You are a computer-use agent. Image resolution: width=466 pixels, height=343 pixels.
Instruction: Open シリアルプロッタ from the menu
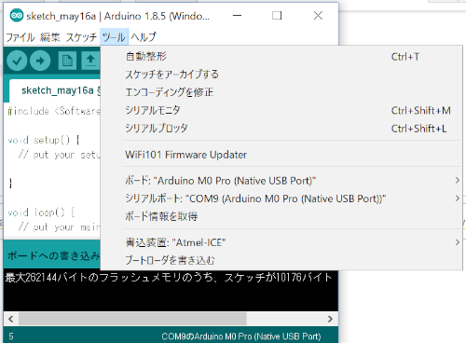point(281,129)
